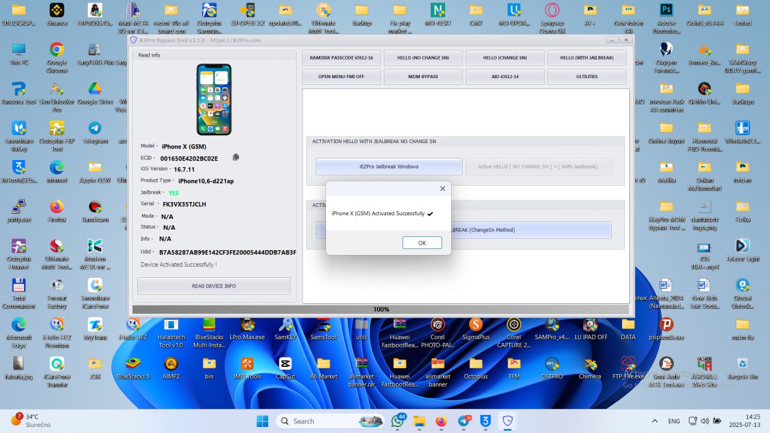Open Google Drive desktop shortcut
The width and height of the screenshot is (770, 433).
[x=95, y=93]
